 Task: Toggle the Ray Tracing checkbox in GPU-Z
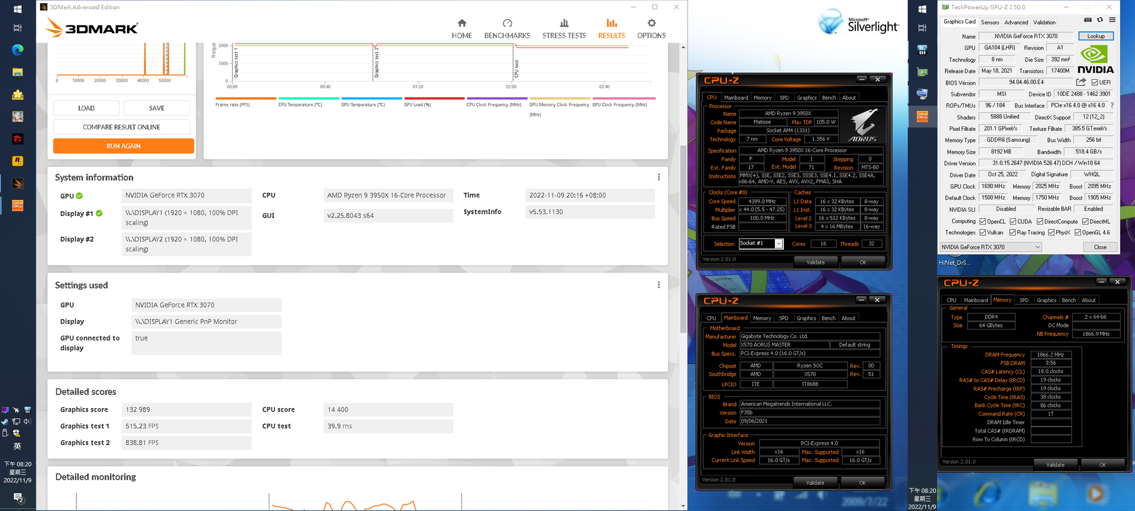(x=1013, y=232)
